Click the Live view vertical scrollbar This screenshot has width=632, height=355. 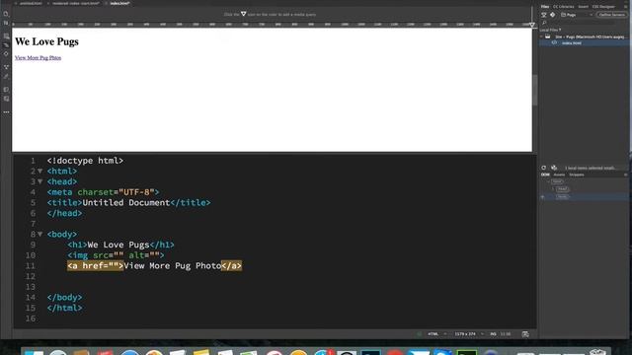(535, 90)
